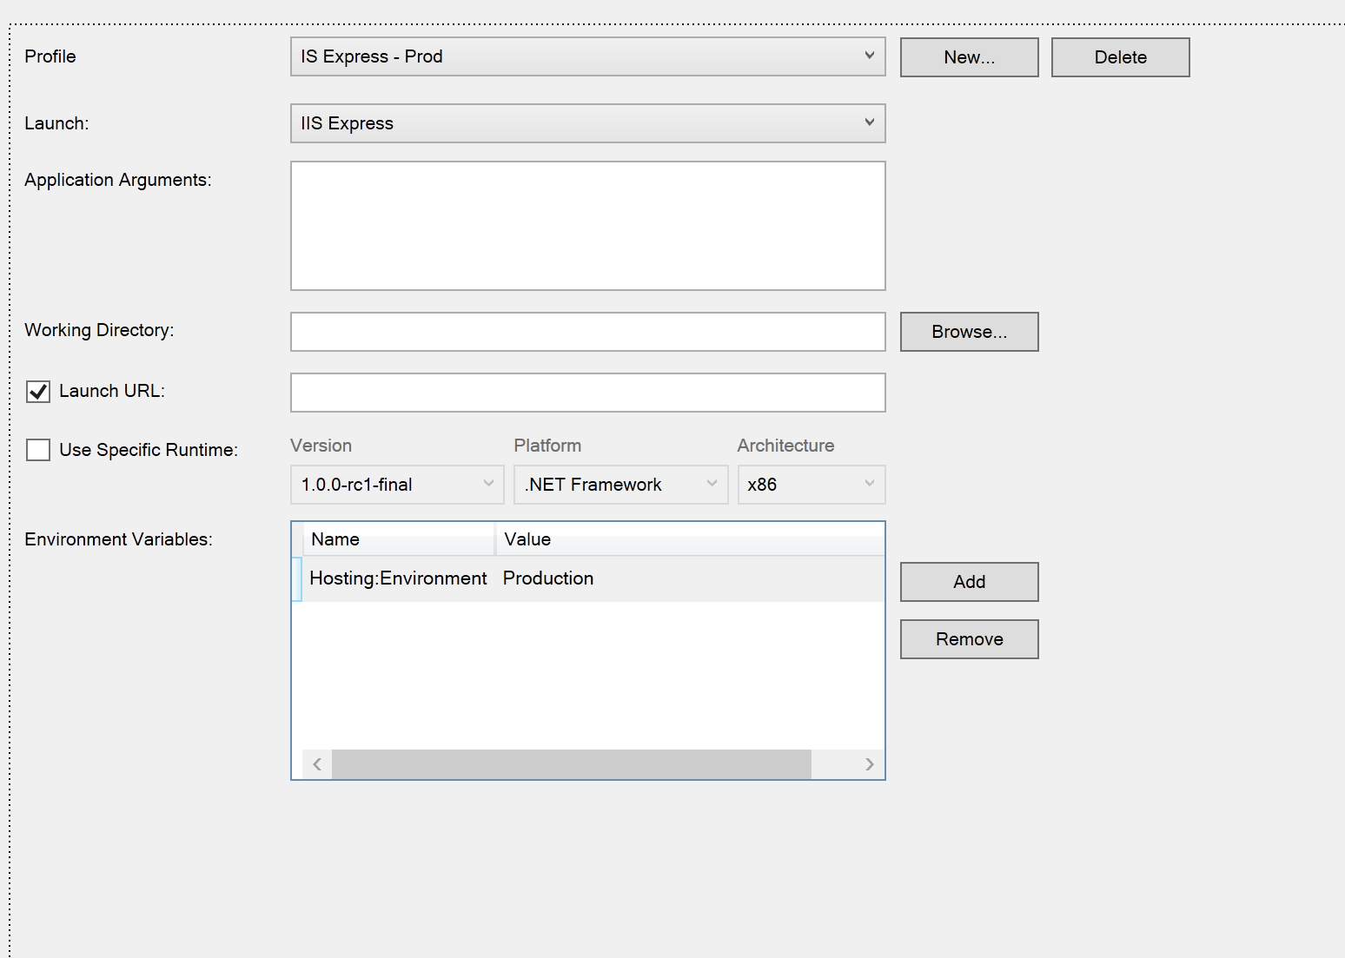Click the Value column header
Screen dimensions: 1345x958
(690, 539)
